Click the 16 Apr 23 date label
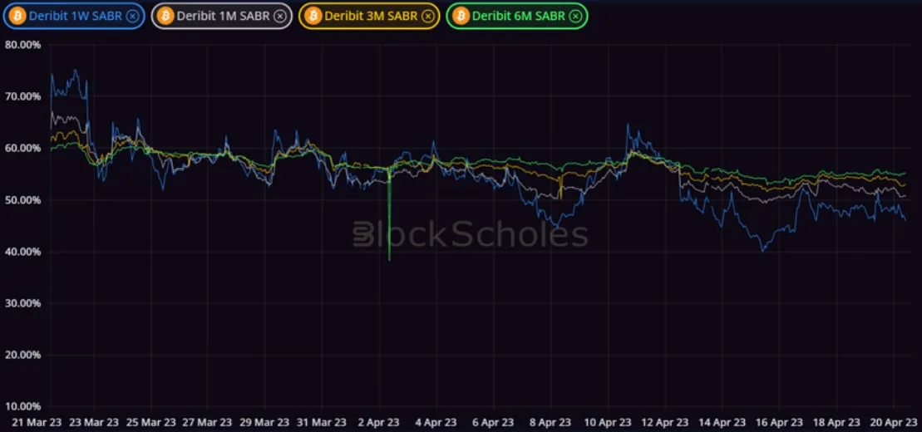Image resolution: width=922 pixels, height=432 pixels. [778, 422]
